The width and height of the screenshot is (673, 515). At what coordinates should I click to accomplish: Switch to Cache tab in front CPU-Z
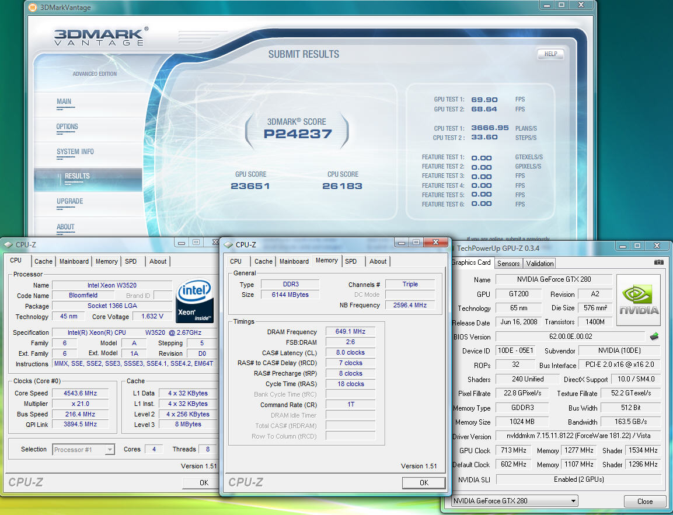263,261
